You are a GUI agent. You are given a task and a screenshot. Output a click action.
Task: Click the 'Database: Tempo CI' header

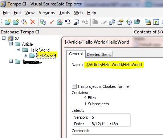(x=20, y=32)
